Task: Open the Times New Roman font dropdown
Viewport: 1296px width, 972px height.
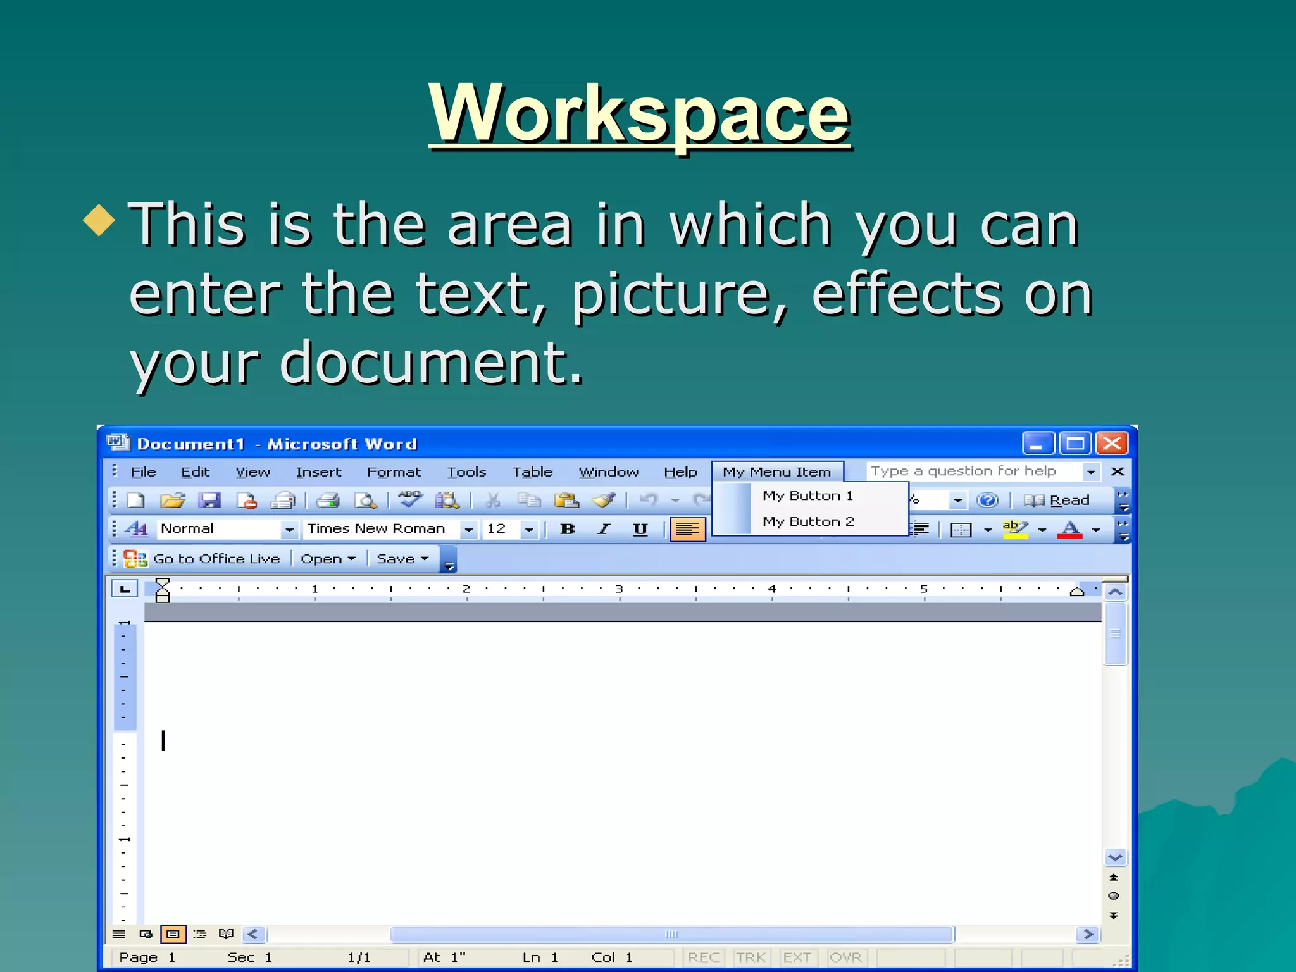Action: coord(468,529)
